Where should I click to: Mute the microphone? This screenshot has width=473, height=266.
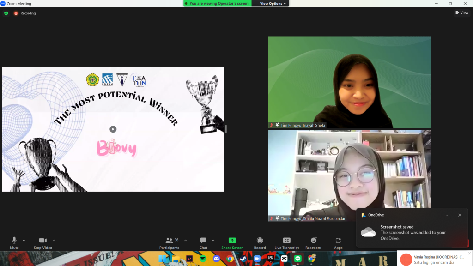[x=14, y=242]
